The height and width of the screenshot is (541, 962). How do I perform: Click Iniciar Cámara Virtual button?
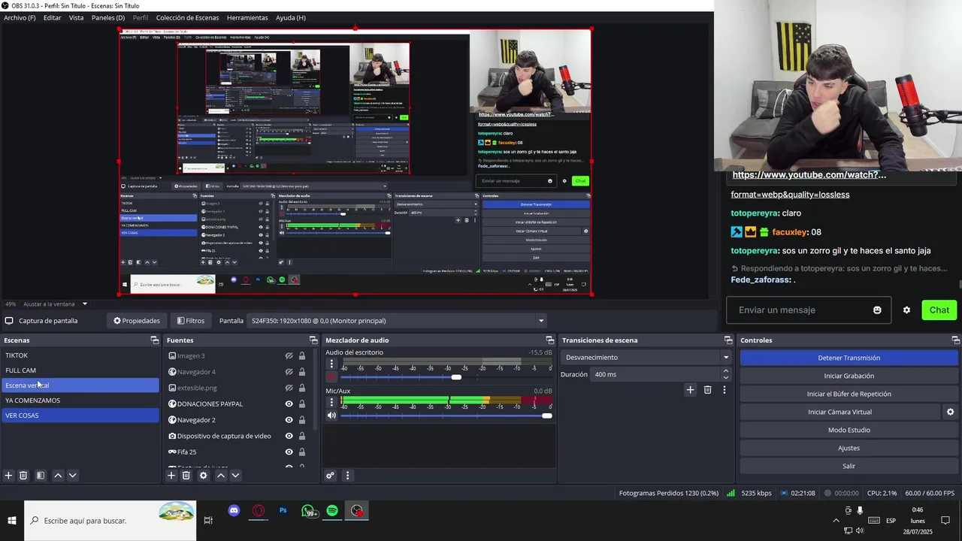tap(839, 412)
